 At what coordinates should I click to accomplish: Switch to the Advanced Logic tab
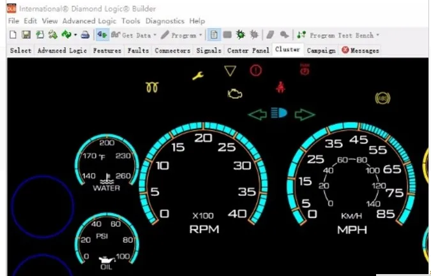click(62, 50)
